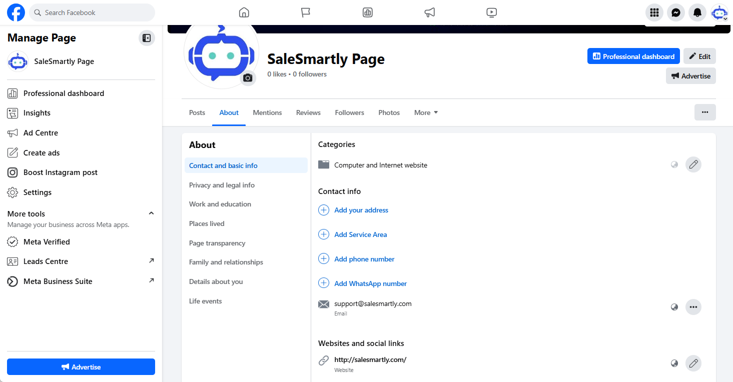Go to Home via house icon
The width and height of the screenshot is (733, 382).
click(244, 12)
